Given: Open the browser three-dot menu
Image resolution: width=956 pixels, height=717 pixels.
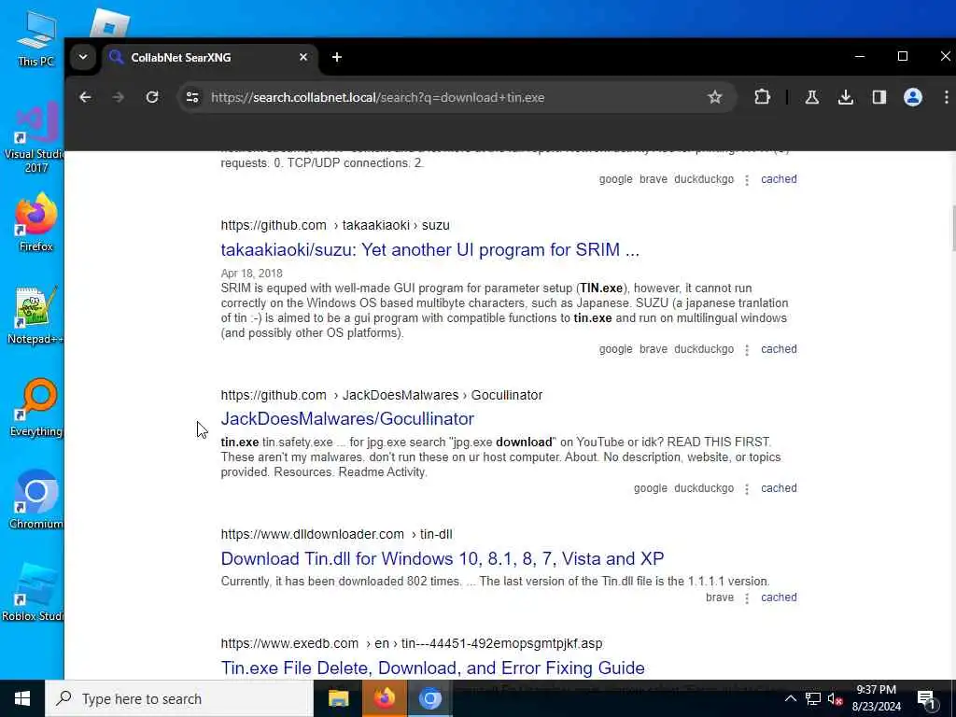Looking at the screenshot, I should pyautogui.click(x=946, y=97).
